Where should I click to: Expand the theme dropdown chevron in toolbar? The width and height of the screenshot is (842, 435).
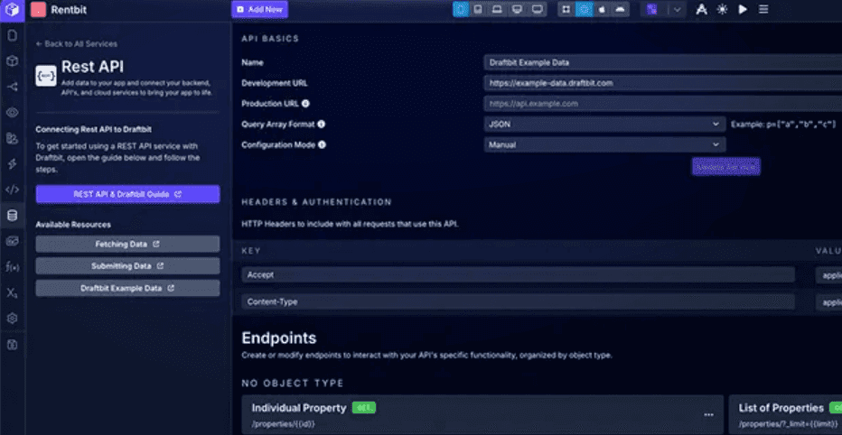678,10
